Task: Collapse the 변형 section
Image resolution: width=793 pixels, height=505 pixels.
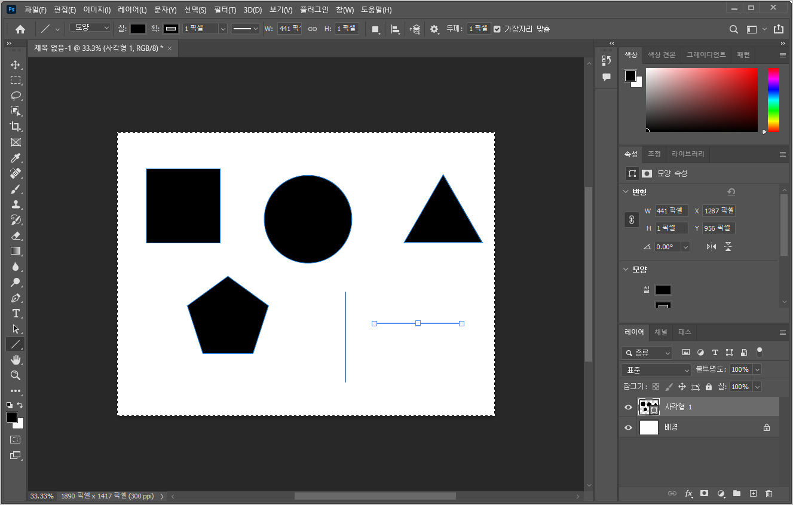Action: coord(626,192)
